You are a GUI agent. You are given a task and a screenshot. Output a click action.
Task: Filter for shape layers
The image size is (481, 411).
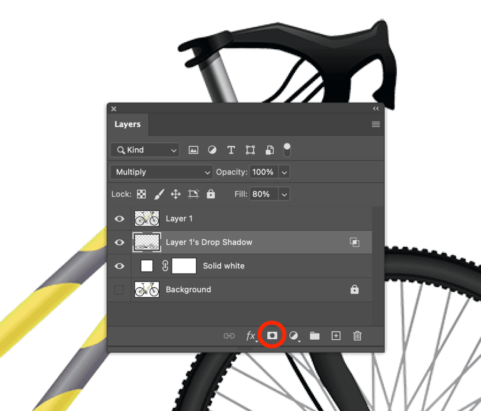pyautogui.click(x=250, y=150)
